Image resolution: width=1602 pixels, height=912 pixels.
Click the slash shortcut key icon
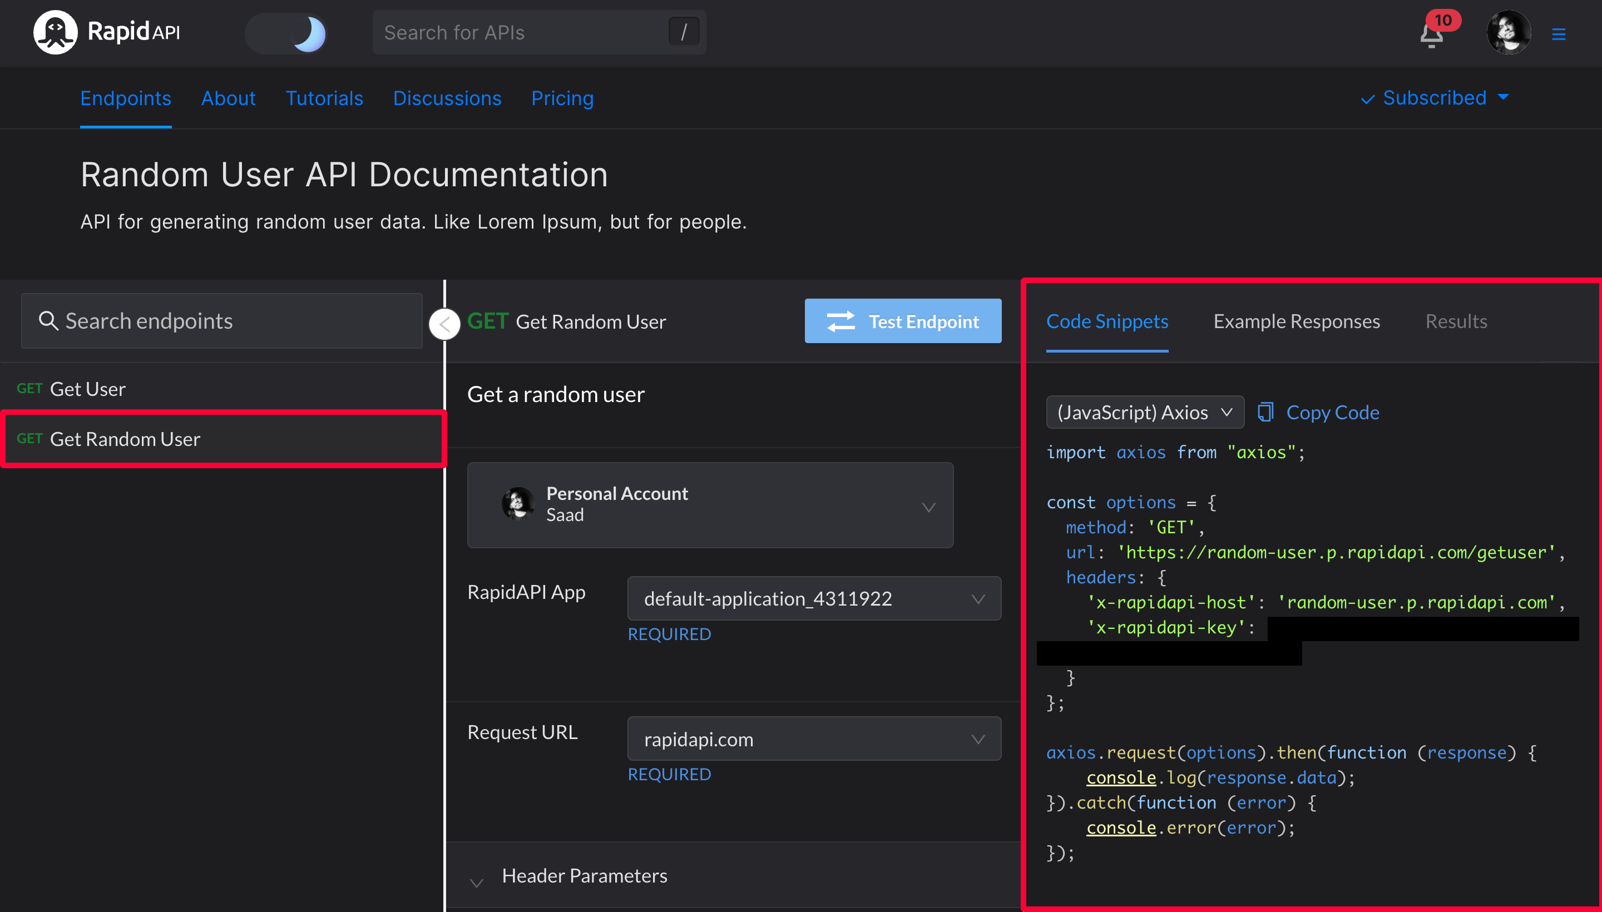(684, 32)
